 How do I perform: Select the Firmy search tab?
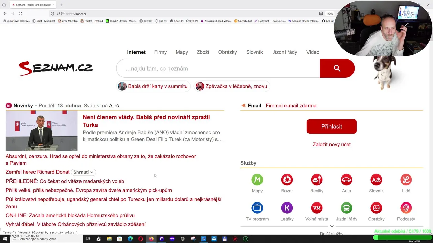click(160, 52)
